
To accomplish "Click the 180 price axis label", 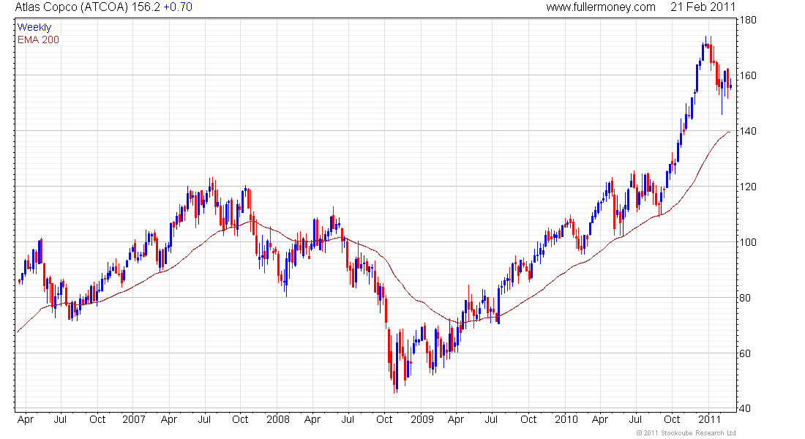I will coord(748,20).
